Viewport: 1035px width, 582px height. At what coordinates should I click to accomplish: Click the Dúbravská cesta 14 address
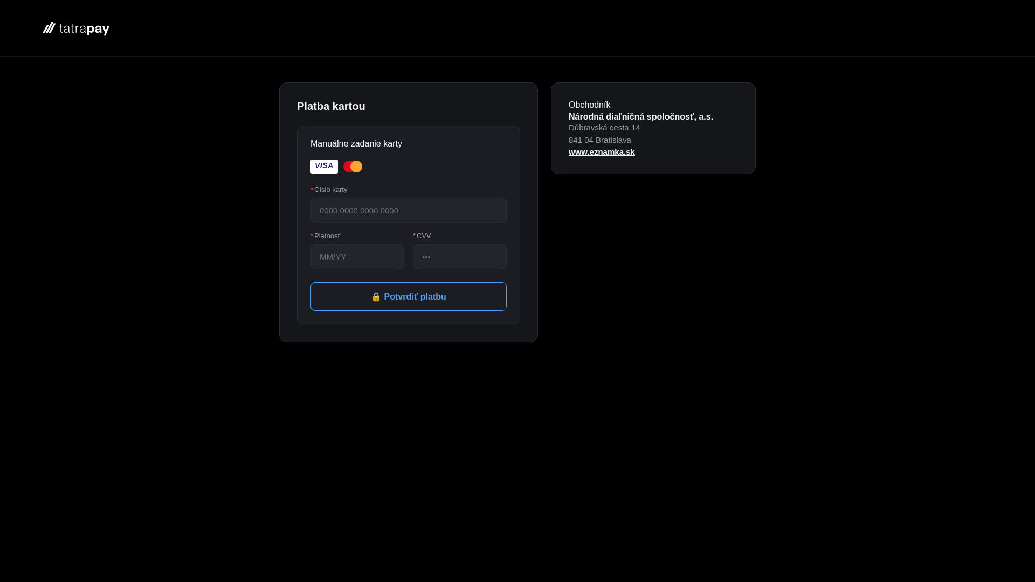(604, 128)
